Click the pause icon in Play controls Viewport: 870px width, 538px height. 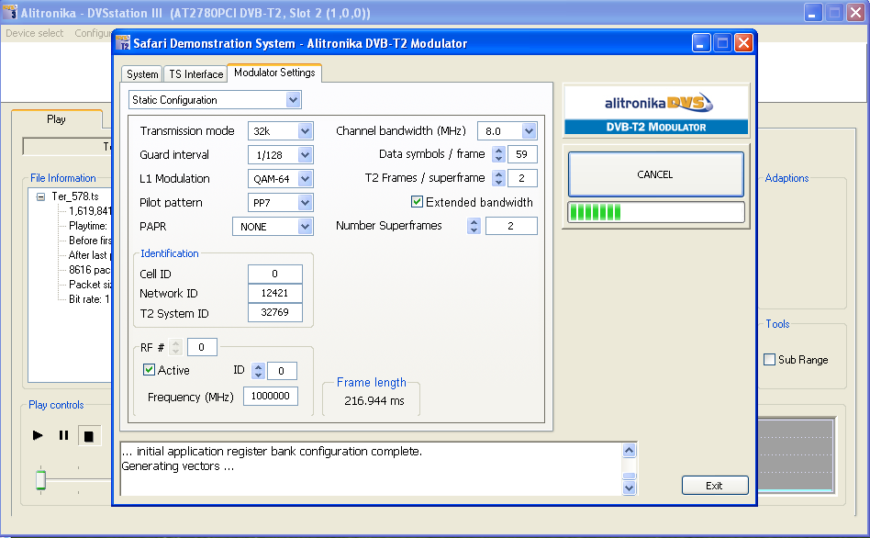(64, 435)
